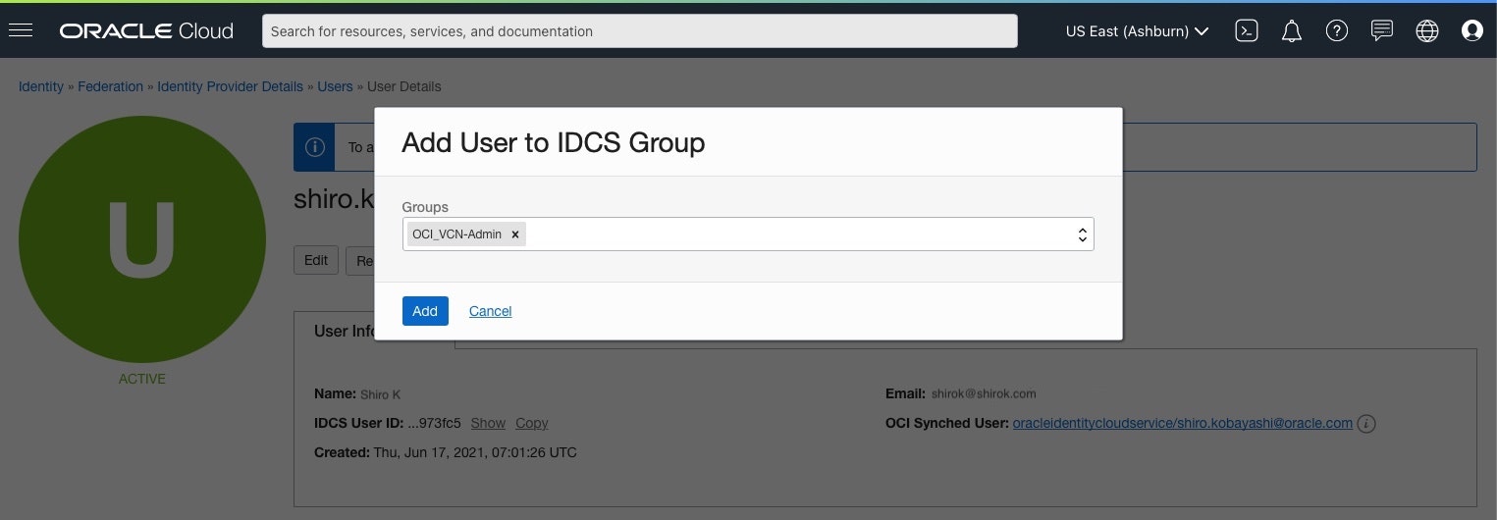This screenshot has height=520, width=1497.
Task: Open the help question mark icon
Action: 1337,31
